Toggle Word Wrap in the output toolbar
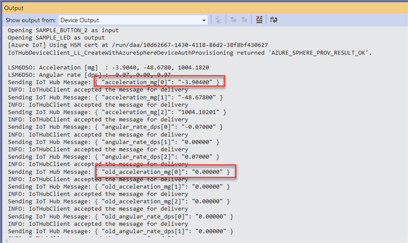The image size is (408, 243). (x=274, y=20)
